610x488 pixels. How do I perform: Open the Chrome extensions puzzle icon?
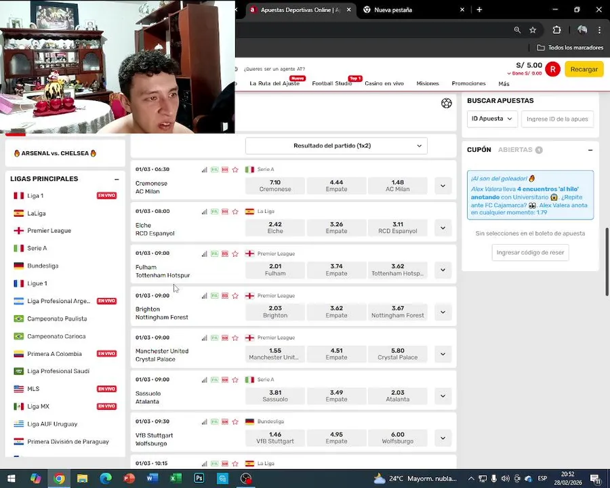coord(556,30)
